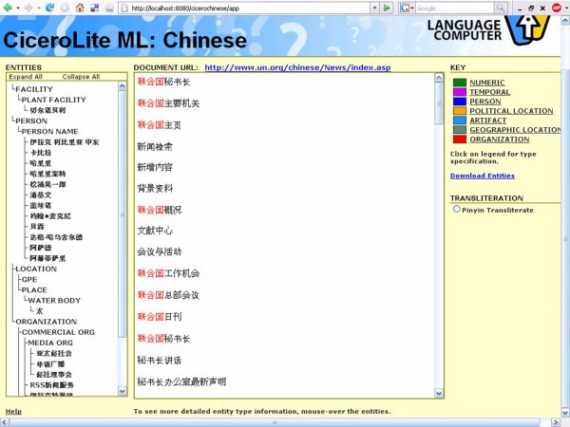Open the forward-history dropdown arrow

[x=39, y=8]
